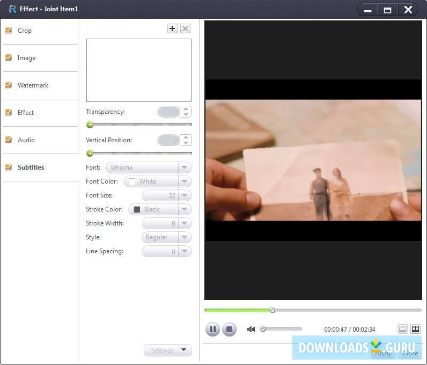Open the Stroke Color dropdown
Screen dimensions: 427x365
tap(160, 209)
